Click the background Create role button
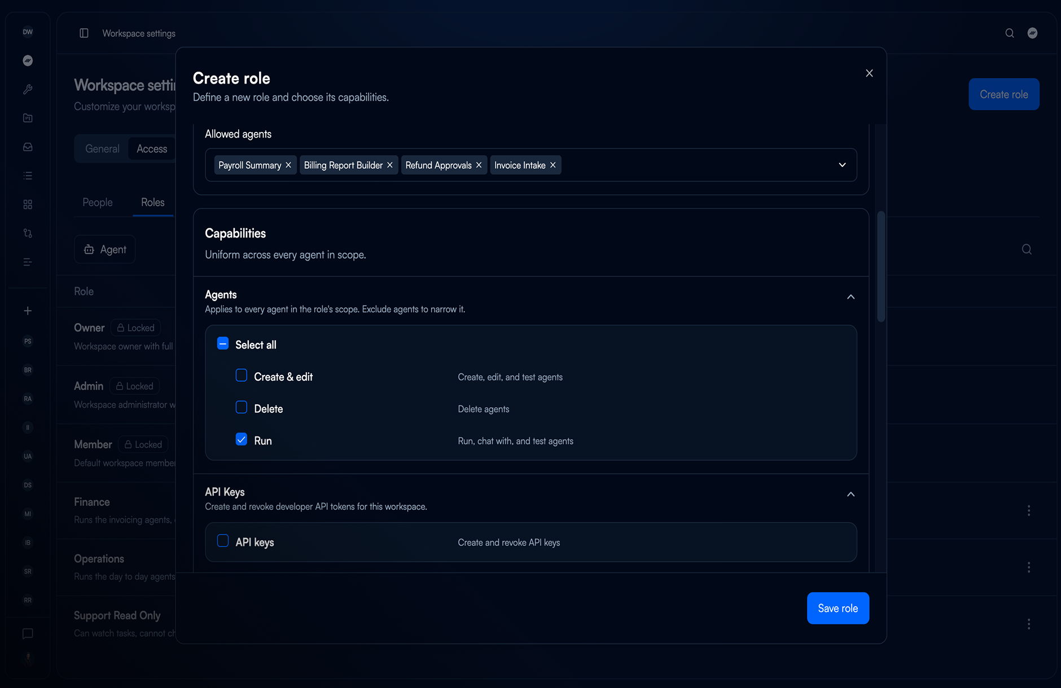 coord(1004,94)
